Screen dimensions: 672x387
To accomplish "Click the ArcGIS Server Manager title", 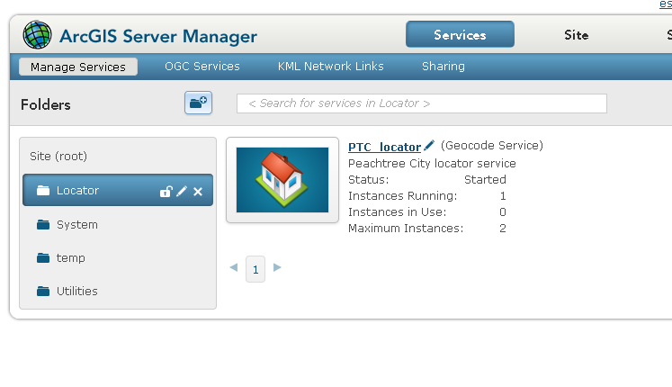I will (158, 36).
